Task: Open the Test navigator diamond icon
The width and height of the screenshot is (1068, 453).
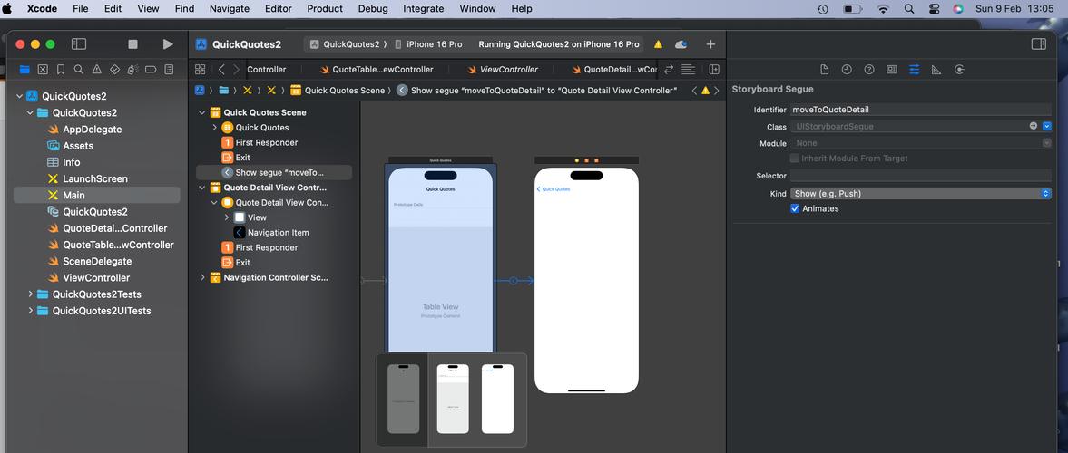Action: tap(115, 70)
